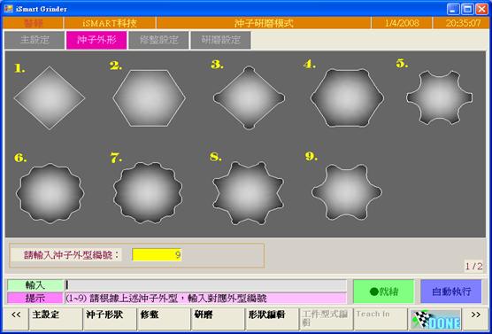The image size is (492, 334).
Task: Pick shape 5 six-lobed gear
Action: (439, 97)
